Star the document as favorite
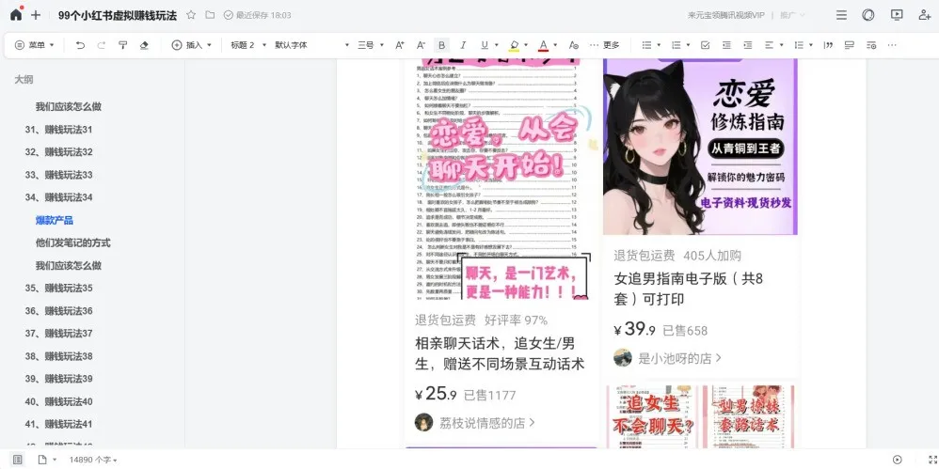939x469 pixels. click(x=191, y=15)
